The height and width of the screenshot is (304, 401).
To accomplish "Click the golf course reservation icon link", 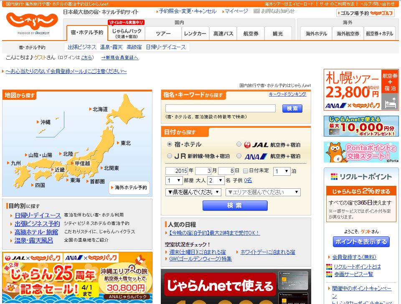I will tap(365, 13).
